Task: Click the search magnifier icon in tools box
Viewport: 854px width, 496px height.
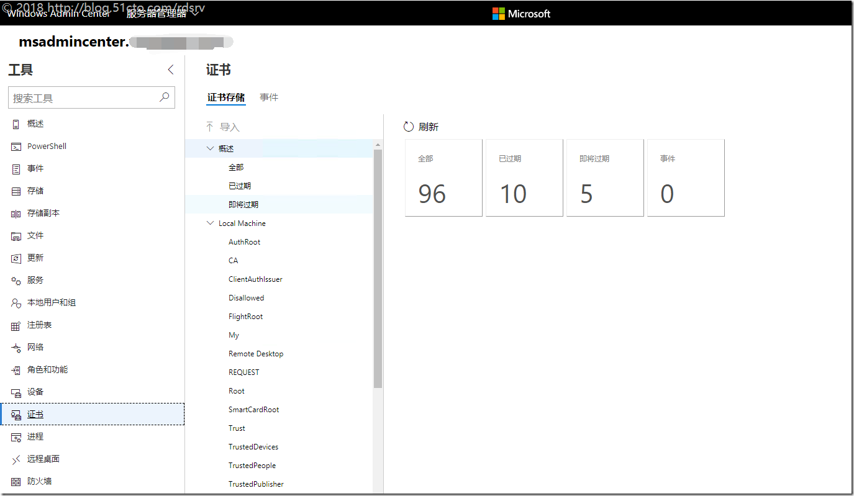Action: coord(164,97)
